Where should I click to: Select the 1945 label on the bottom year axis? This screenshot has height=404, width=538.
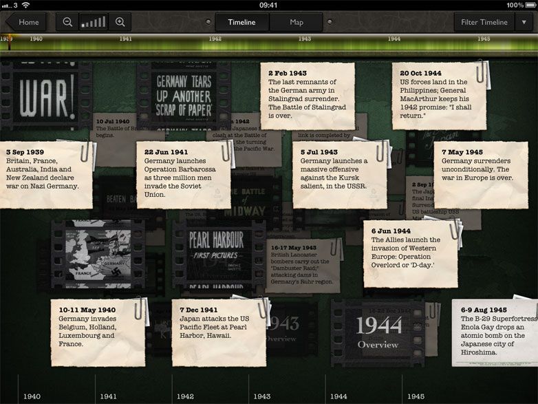tap(416, 396)
